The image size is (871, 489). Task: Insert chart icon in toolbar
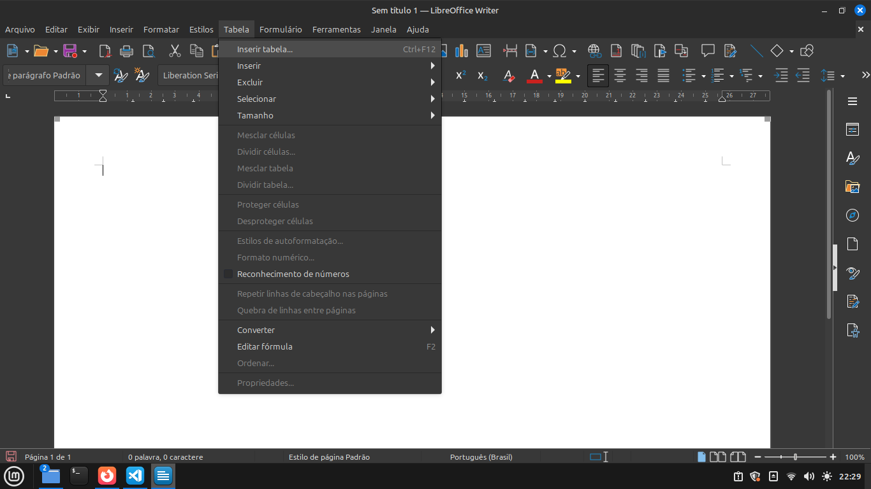[462, 51]
